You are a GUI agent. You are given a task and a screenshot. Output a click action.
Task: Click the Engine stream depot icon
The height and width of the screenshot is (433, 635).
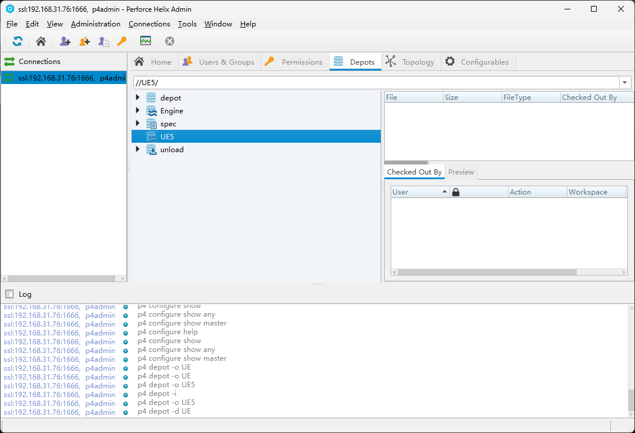pos(151,110)
